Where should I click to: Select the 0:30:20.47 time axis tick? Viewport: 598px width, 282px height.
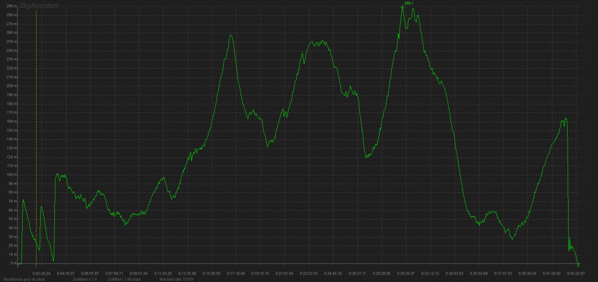tap(406, 272)
